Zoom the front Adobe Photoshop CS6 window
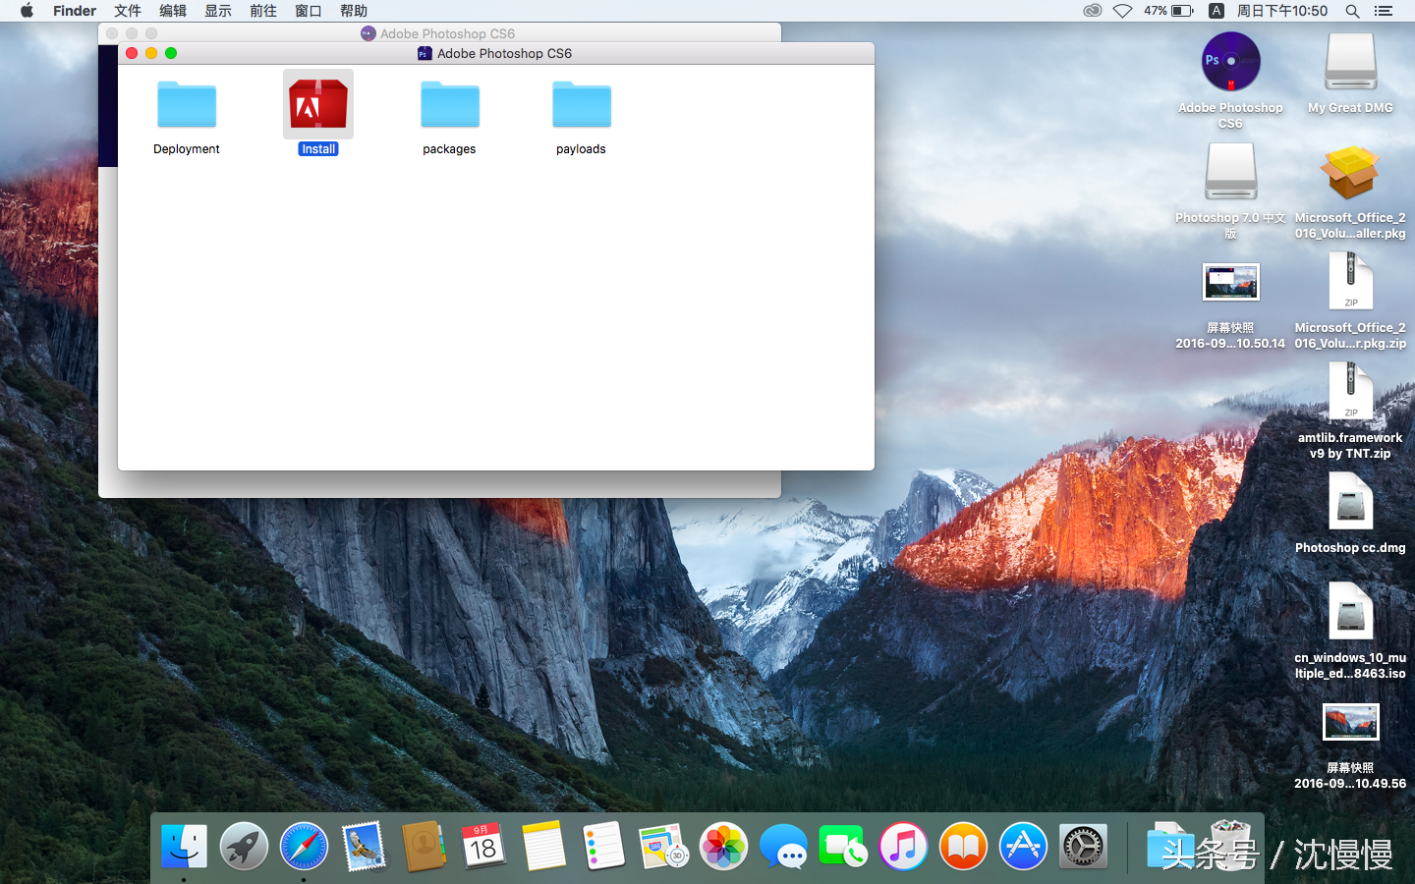The width and height of the screenshot is (1415, 884). point(171,53)
